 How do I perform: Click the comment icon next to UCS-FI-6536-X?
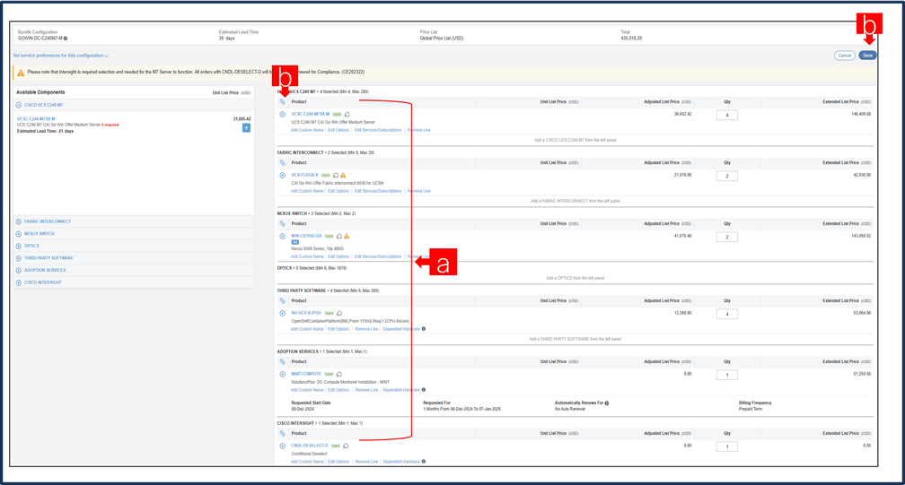pyautogui.click(x=336, y=175)
